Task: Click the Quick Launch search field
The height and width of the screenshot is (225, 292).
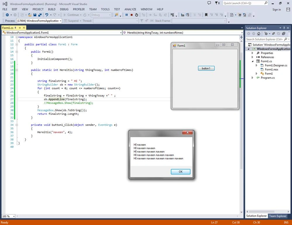Action: [243, 3]
